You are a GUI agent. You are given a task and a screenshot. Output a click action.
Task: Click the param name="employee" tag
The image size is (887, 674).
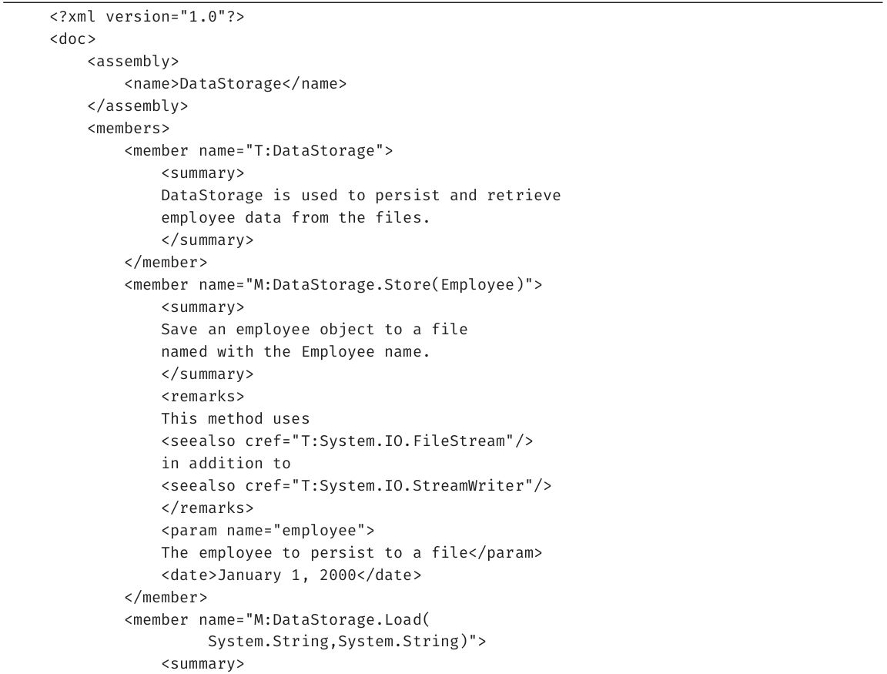pyautogui.click(x=268, y=530)
